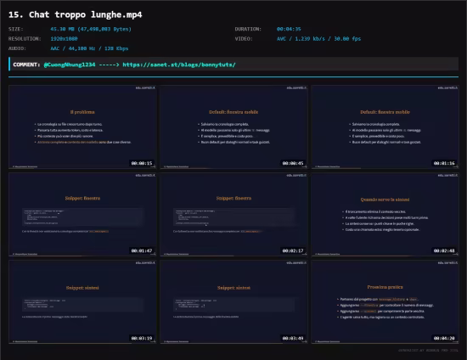Viewport: 467px width, 360px height.
Task: Open the 'Snippet: finestra' frame at 00:01:47
Action: click(x=82, y=215)
